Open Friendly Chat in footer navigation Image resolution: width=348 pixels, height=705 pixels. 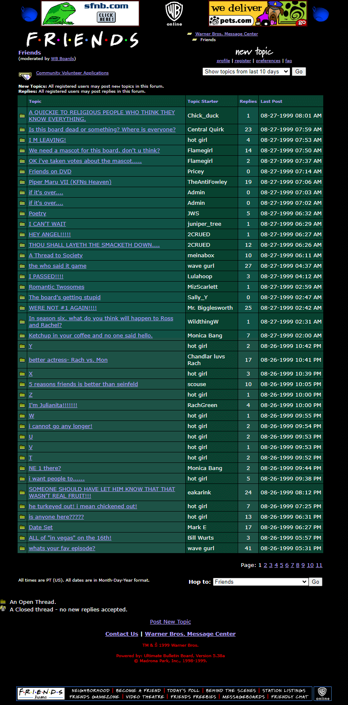[x=290, y=697]
